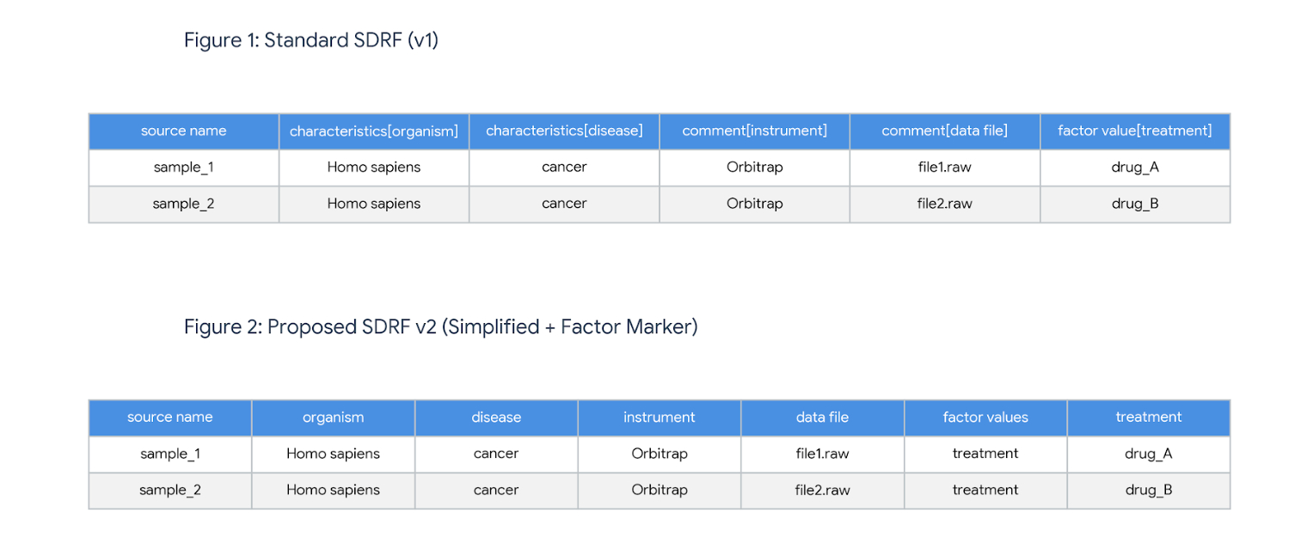Select the sample_1 cell in Figure 2 table
The width and height of the screenshot is (1295, 555).
pos(169,454)
